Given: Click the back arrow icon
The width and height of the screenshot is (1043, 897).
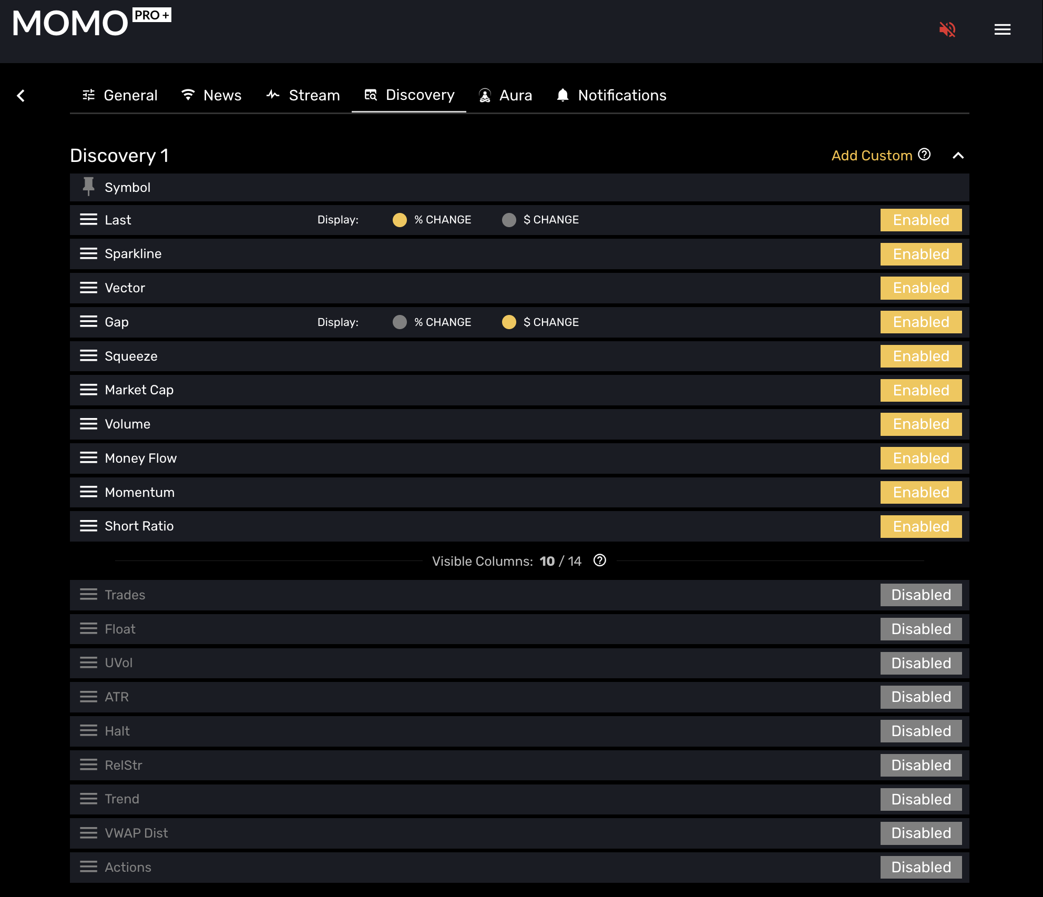Looking at the screenshot, I should pyautogui.click(x=21, y=96).
